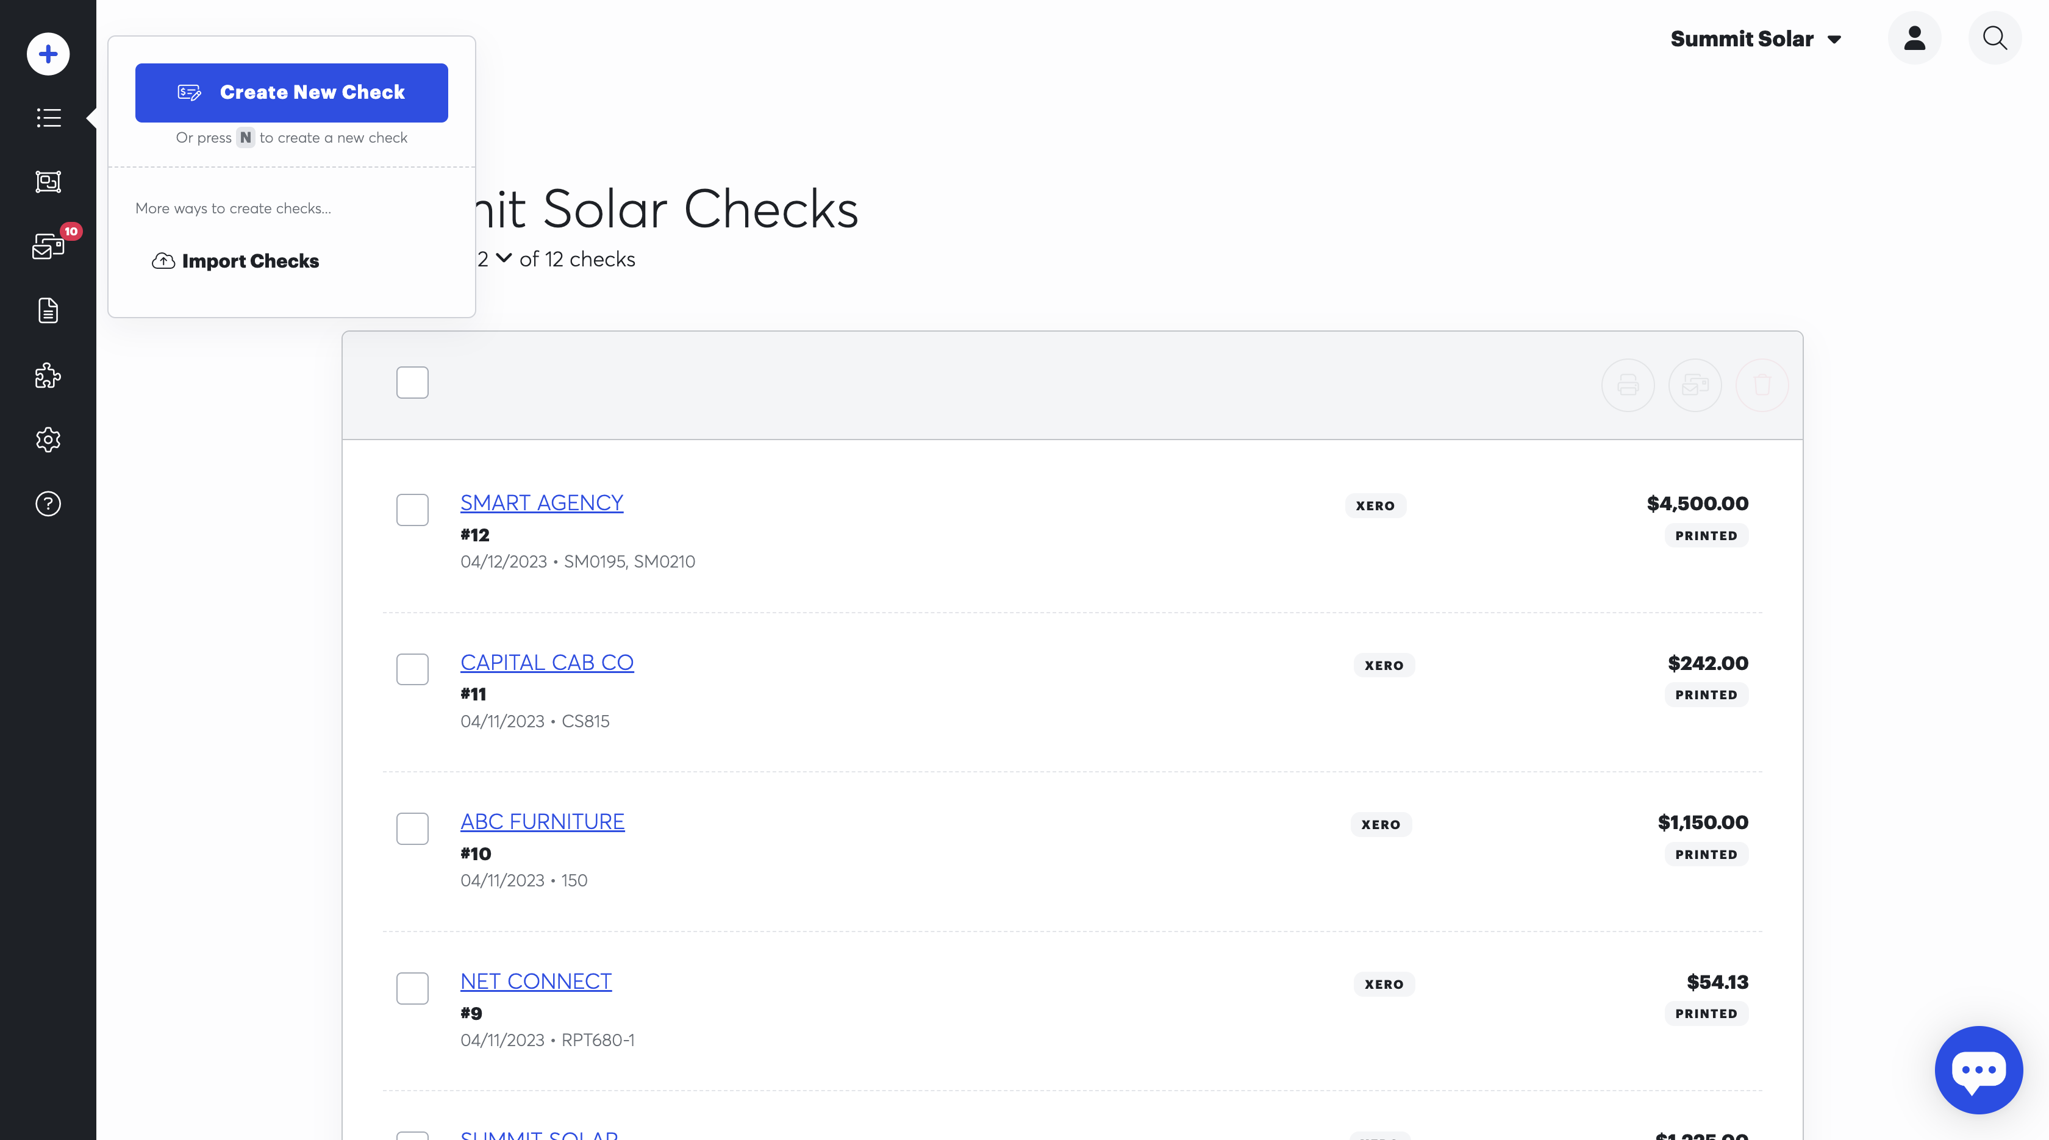Open the check design templates icon
Screen dimensions: 2049x1140
48,181
